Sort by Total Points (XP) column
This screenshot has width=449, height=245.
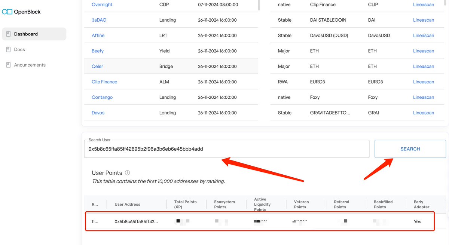click(x=185, y=204)
